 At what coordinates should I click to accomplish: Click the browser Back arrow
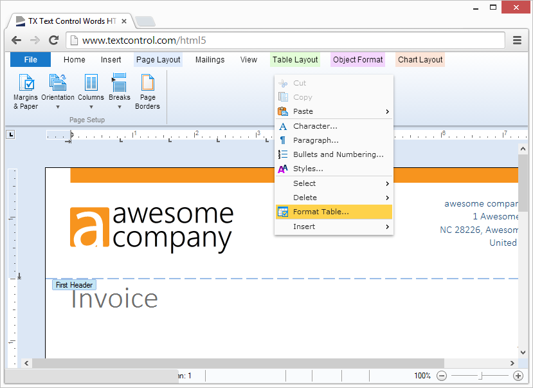pyautogui.click(x=16, y=41)
